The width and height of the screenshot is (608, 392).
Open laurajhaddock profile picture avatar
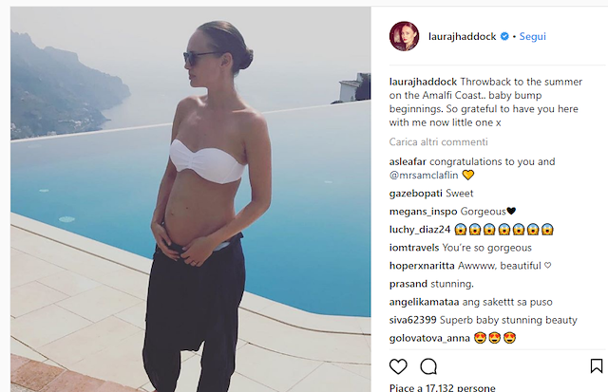tap(404, 36)
